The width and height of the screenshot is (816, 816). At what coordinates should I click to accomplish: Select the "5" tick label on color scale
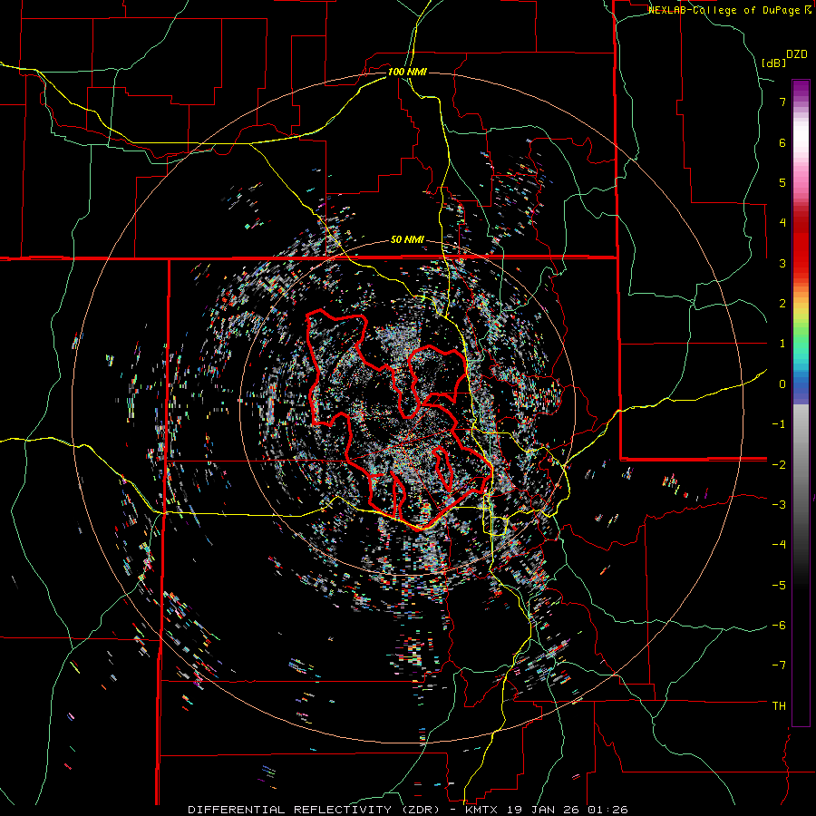tap(782, 182)
